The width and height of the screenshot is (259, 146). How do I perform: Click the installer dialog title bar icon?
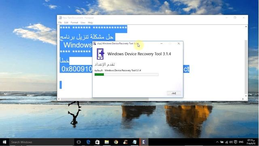pyautogui.click(x=94, y=43)
